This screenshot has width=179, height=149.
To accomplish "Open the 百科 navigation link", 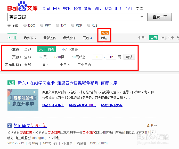I will [x=129, y=9].
